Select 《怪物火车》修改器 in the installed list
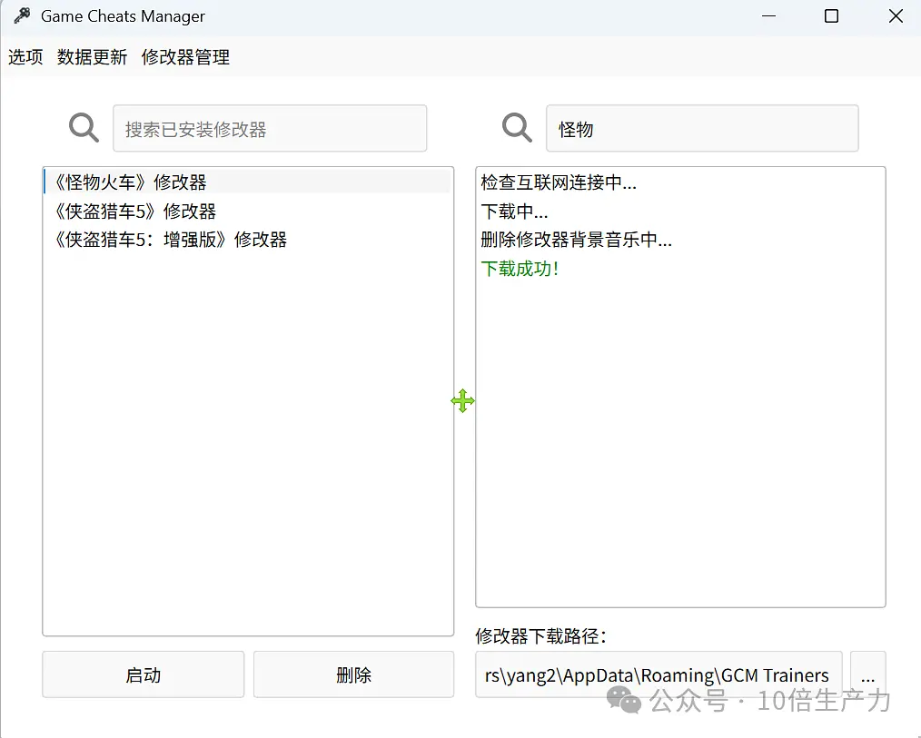The height and width of the screenshot is (738, 921). (x=131, y=182)
